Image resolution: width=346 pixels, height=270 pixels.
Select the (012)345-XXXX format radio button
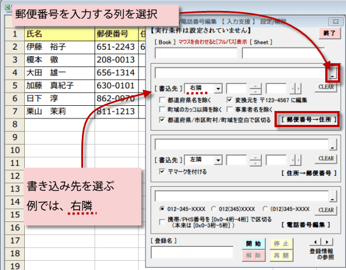click(265, 209)
